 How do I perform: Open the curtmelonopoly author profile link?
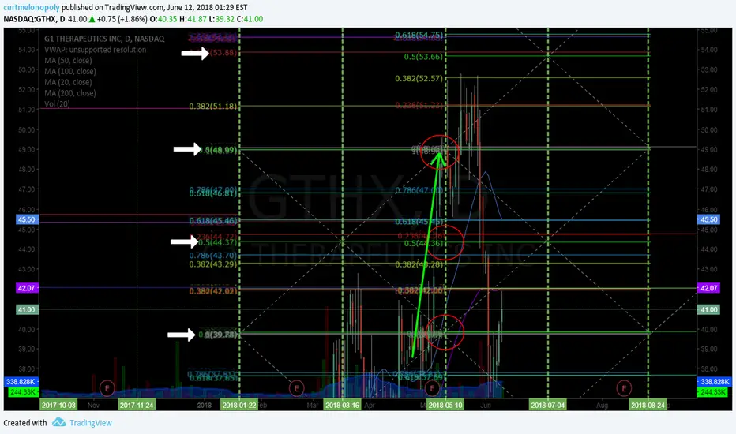pyautogui.click(x=32, y=8)
